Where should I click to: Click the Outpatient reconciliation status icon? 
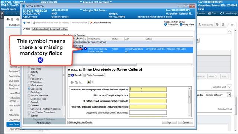(181, 25)
